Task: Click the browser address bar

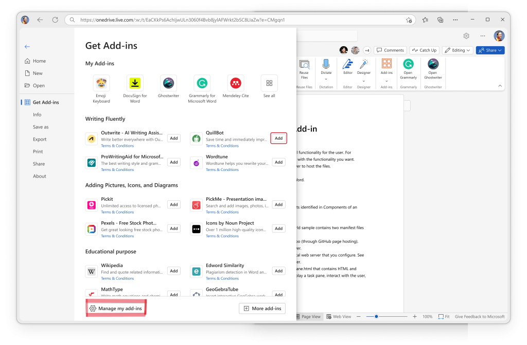Action: (x=240, y=20)
